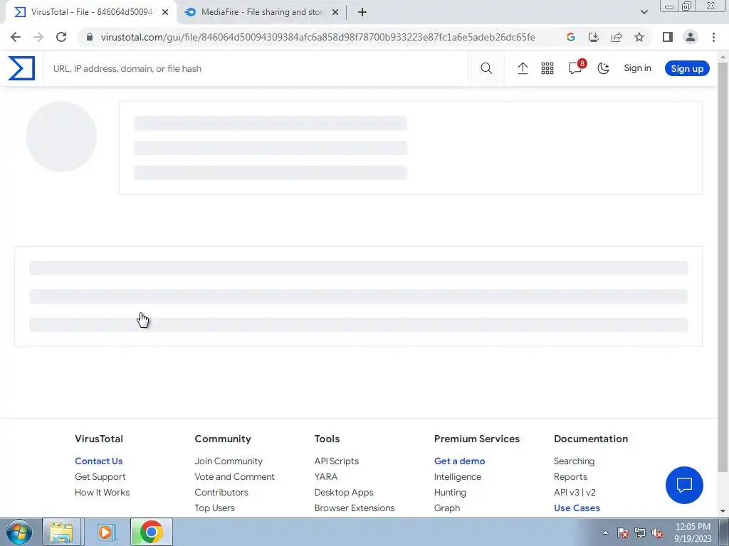Bookmark this page with star icon
729x546 pixels.
point(639,37)
